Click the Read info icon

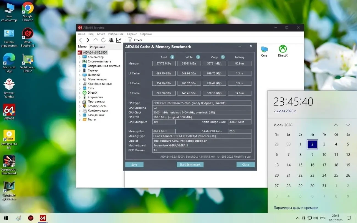(x=172, y=57)
